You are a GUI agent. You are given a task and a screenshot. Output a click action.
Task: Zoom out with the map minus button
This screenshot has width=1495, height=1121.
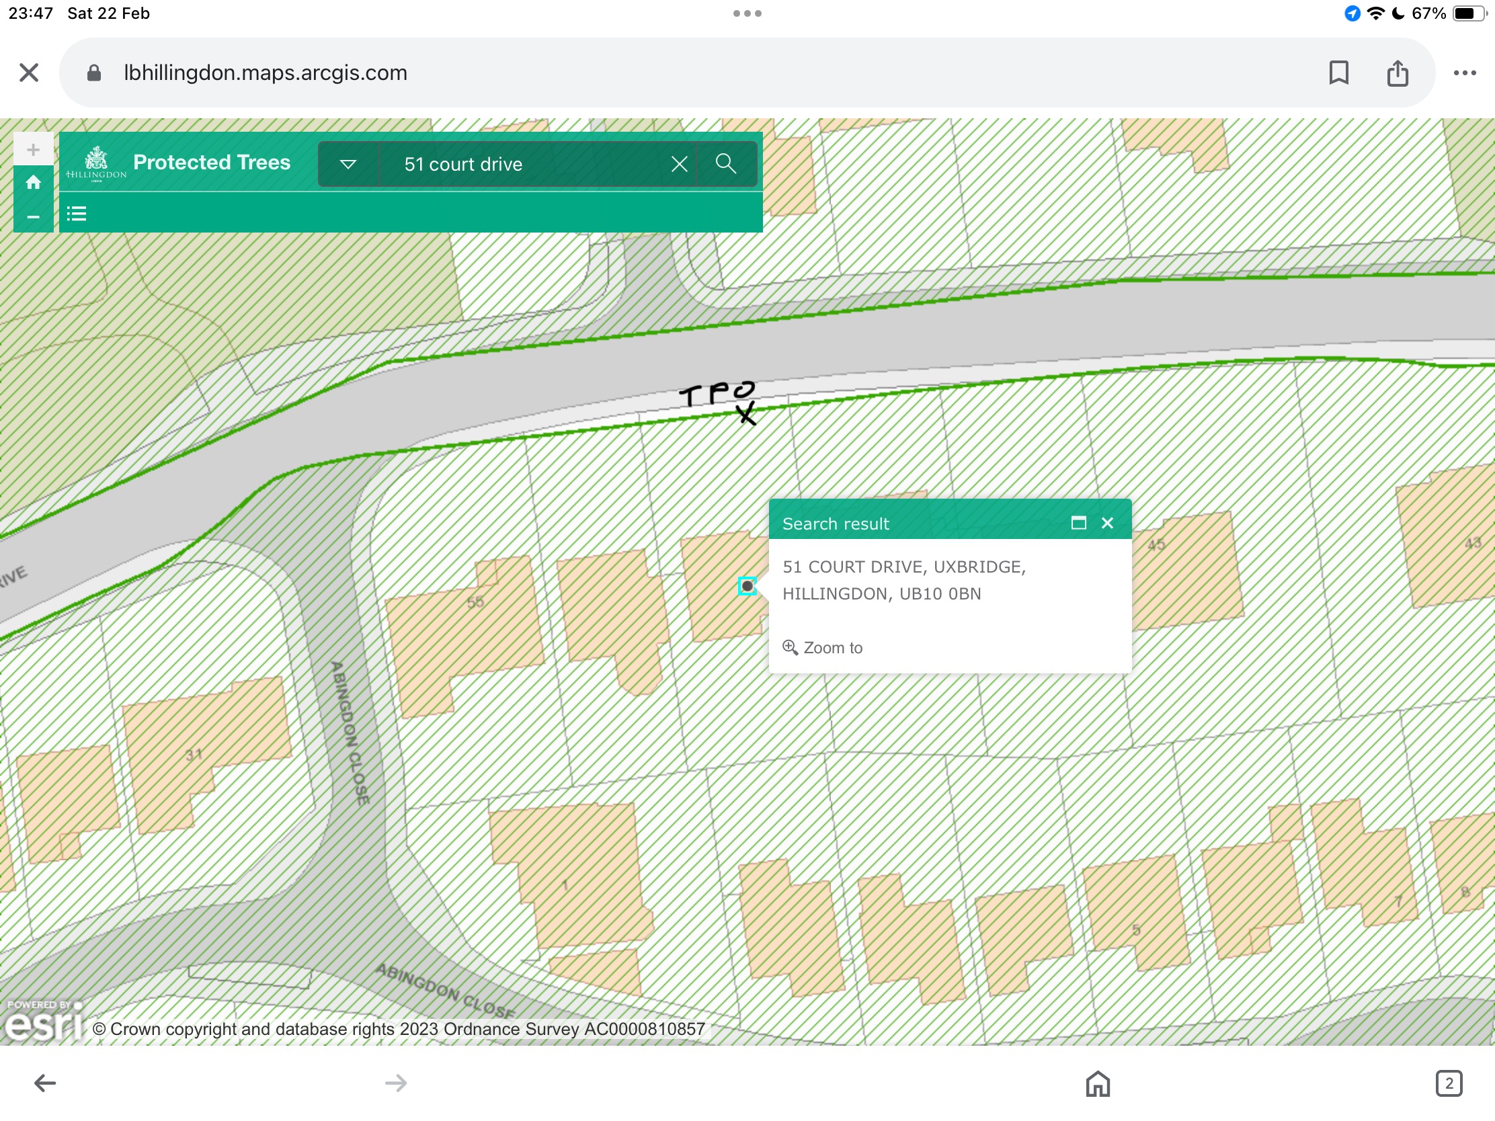coord(33,217)
